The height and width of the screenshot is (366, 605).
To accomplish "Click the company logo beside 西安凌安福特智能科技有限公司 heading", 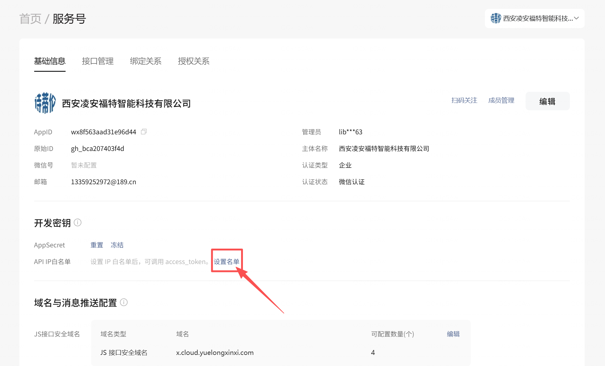I will click(x=45, y=103).
